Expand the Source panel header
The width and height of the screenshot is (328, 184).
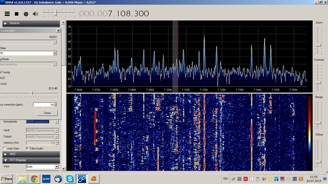pyautogui.click(x=30, y=23)
